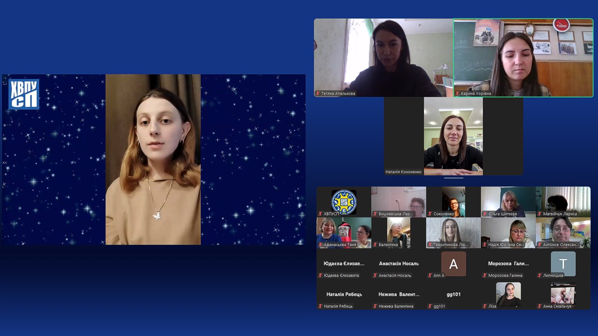Screen dimensions: 598x336
Task: Click the Анна Смальчук participant thumbnail
Action: [x=563, y=294]
